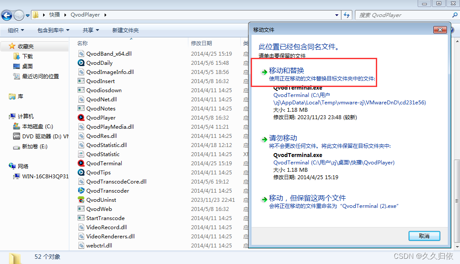Select 库 in navigation pane
460x264 pixels.
(20, 96)
